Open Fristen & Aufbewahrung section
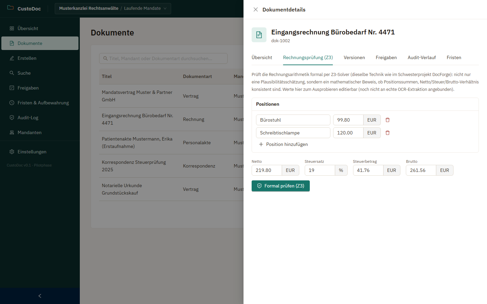This screenshot has height=304, width=487. pyautogui.click(x=40, y=103)
